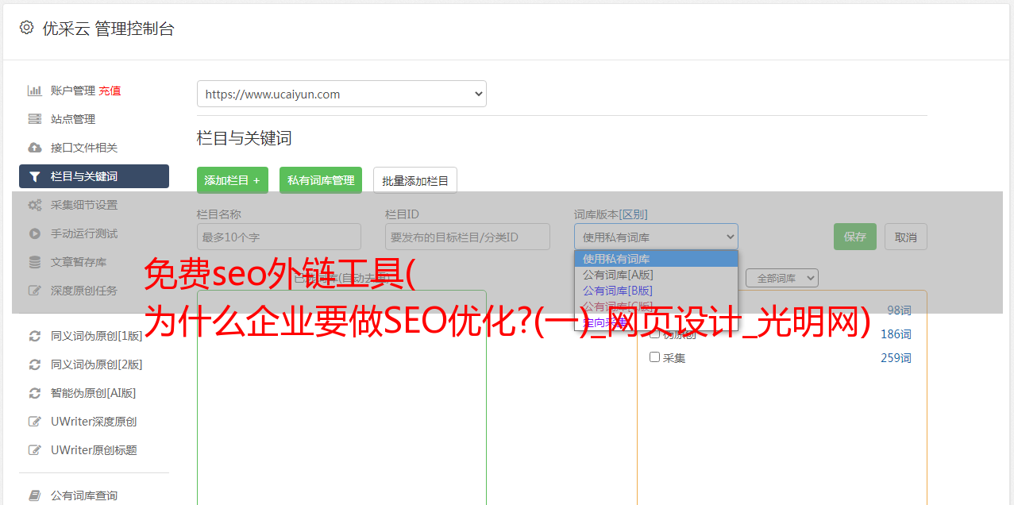Tick the 采集 checkbox
This screenshot has height=505, width=1014.
click(x=655, y=357)
